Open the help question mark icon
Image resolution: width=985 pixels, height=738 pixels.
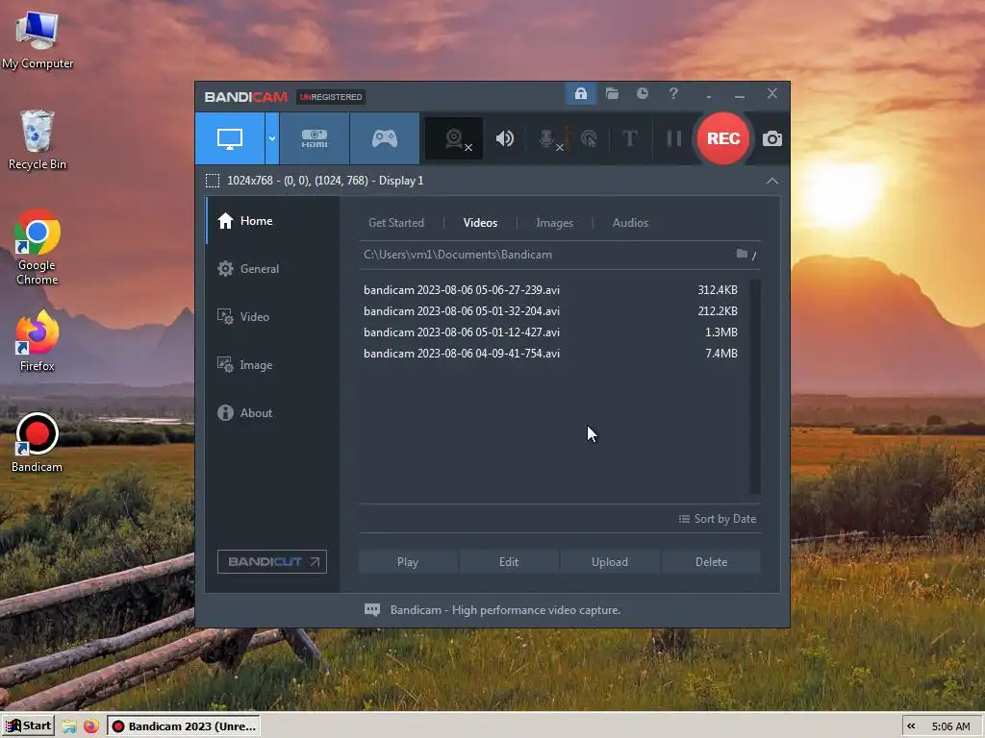click(x=673, y=93)
